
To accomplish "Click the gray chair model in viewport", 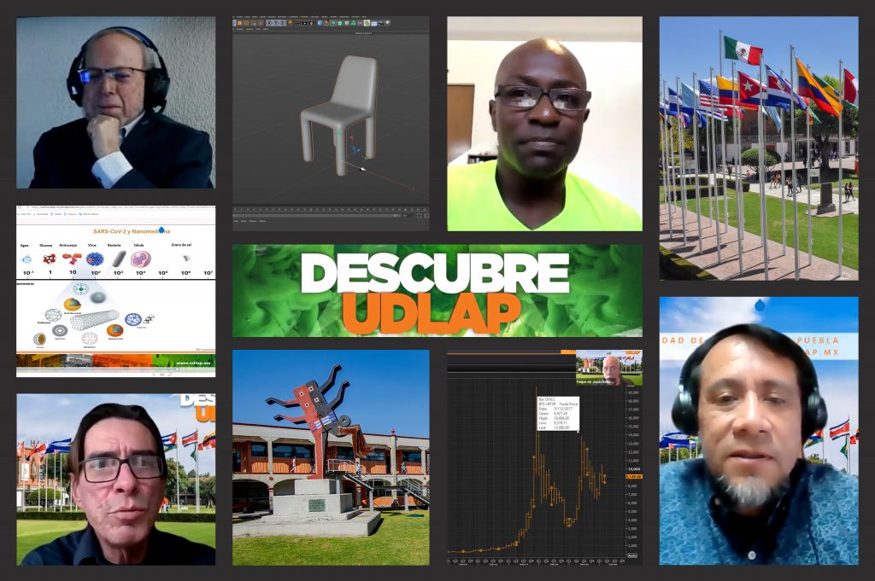I will (x=342, y=107).
